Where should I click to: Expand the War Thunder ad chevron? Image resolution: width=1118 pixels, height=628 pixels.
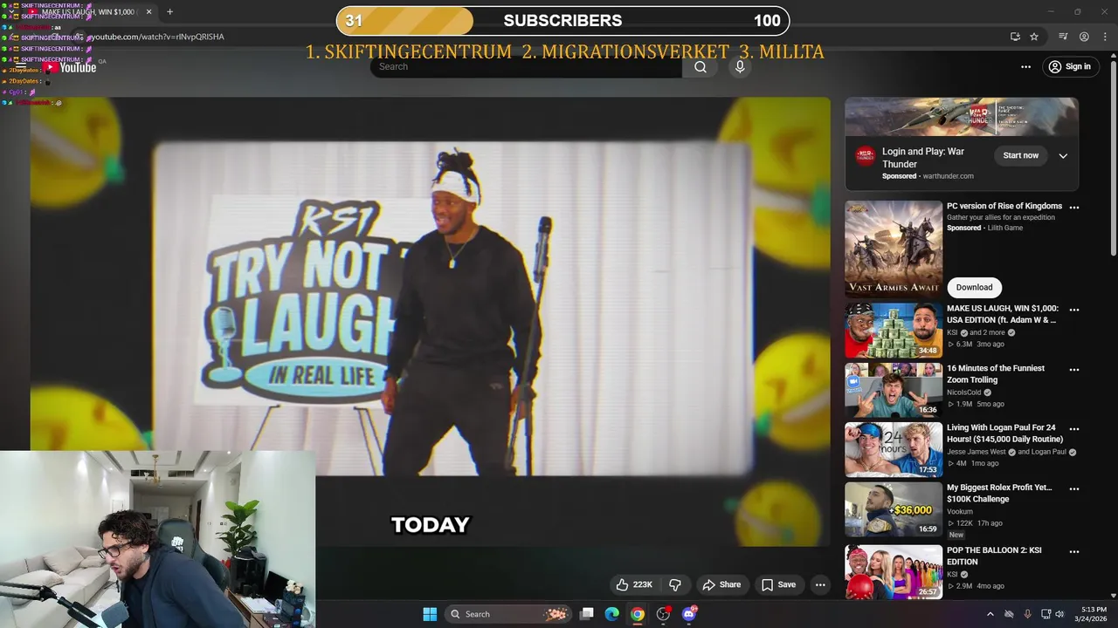pos(1063,155)
